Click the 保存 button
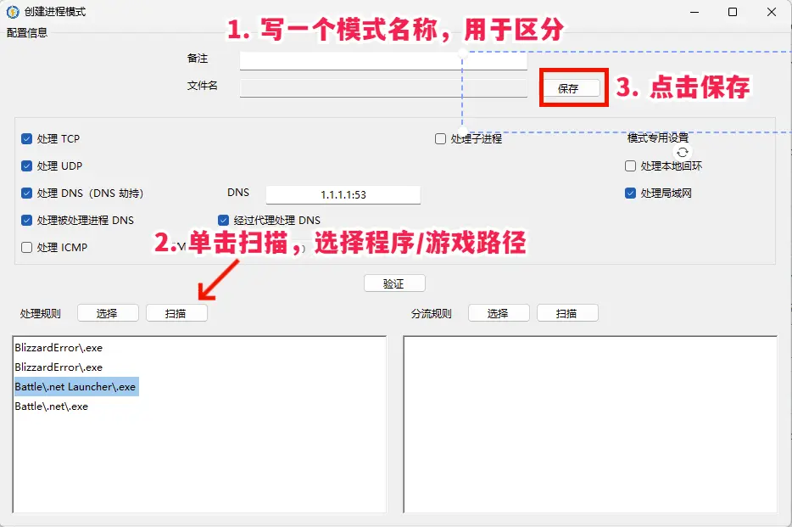Screen dimensions: 792x527 (x=572, y=88)
